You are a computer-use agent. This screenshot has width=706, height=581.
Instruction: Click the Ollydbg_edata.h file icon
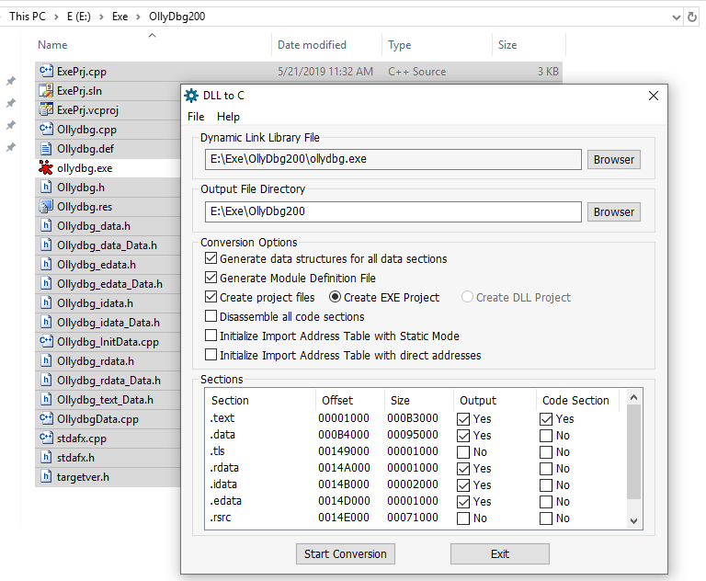point(46,265)
